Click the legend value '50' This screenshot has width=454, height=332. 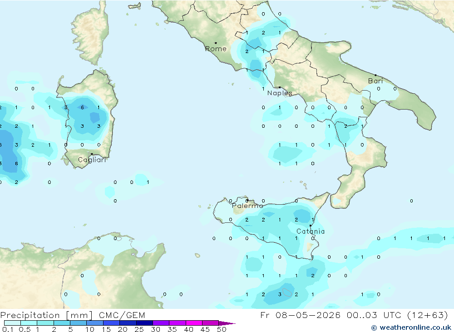coord(222,329)
